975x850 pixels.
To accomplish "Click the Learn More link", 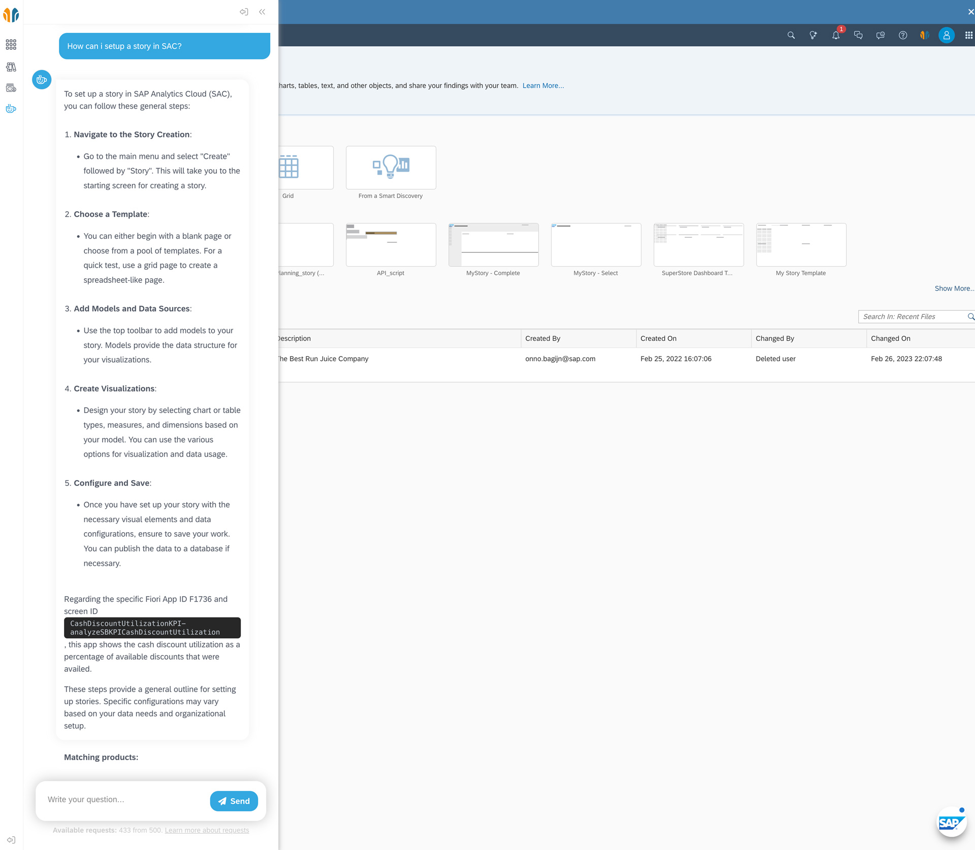I will pyautogui.click(x=543, y=86).
